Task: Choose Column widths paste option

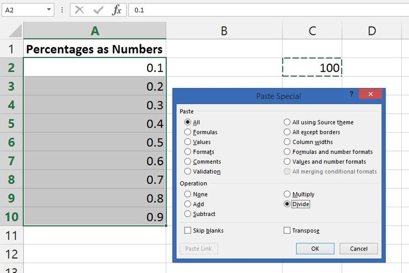Action: [x=287, y=142]
